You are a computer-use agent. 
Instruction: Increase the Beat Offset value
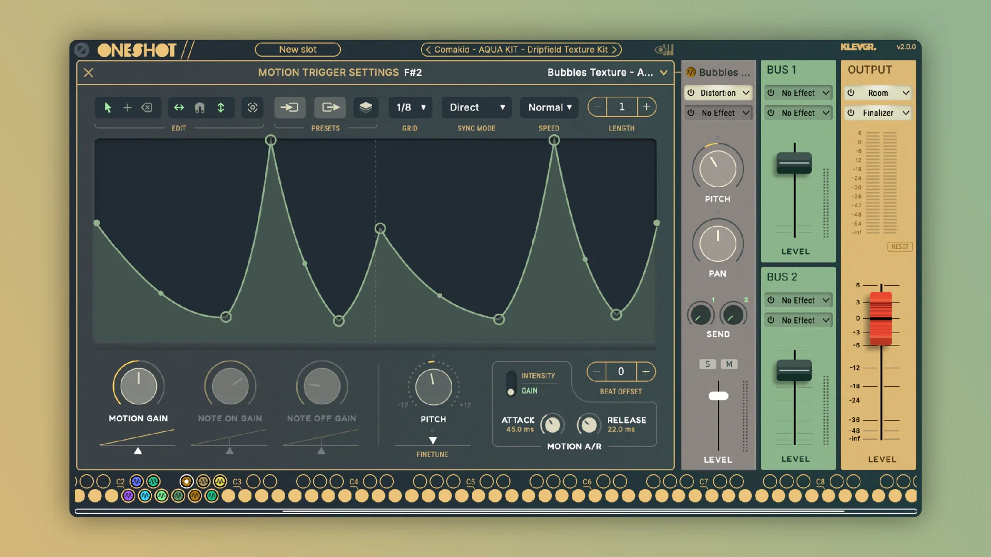pos(646,372)
